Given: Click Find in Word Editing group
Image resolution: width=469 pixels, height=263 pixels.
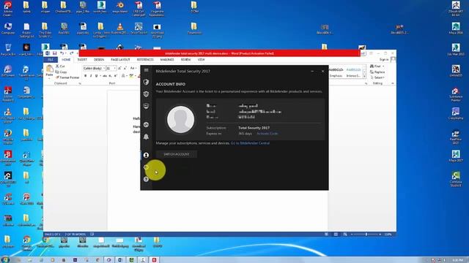Looking at the screenshot, I should click(x=377, y=66).
